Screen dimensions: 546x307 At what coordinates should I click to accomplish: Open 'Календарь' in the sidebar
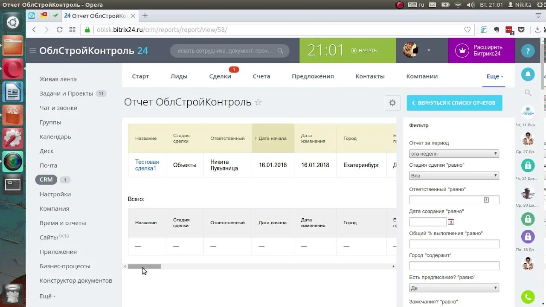click(55, 136)
